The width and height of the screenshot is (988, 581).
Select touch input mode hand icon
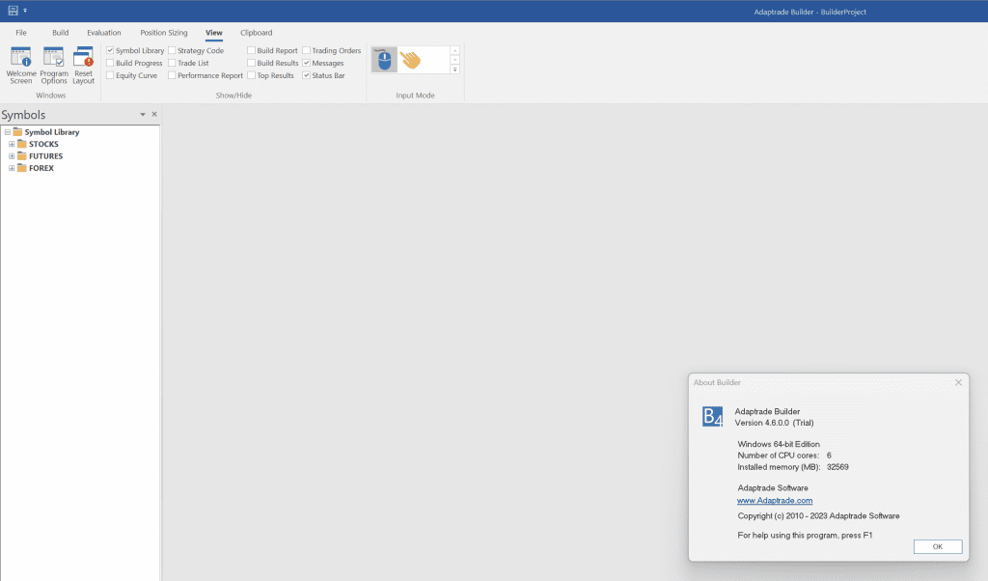pyautogui.click(x=411, y=60)
